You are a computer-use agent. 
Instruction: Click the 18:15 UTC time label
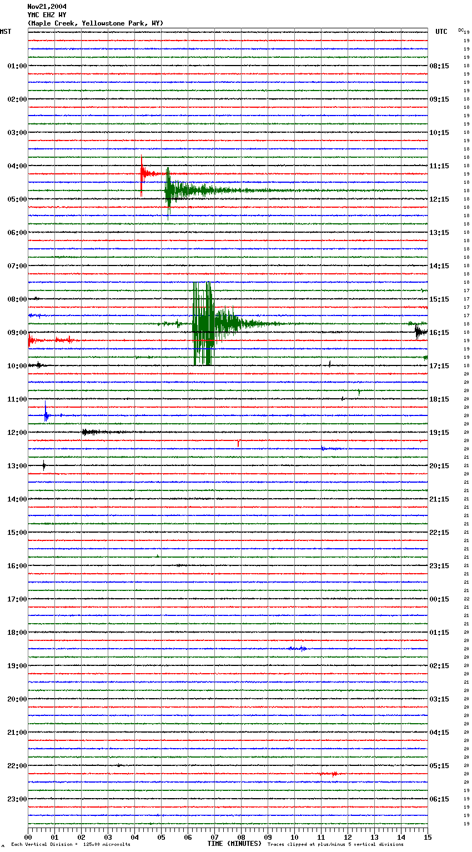point(439,399)
